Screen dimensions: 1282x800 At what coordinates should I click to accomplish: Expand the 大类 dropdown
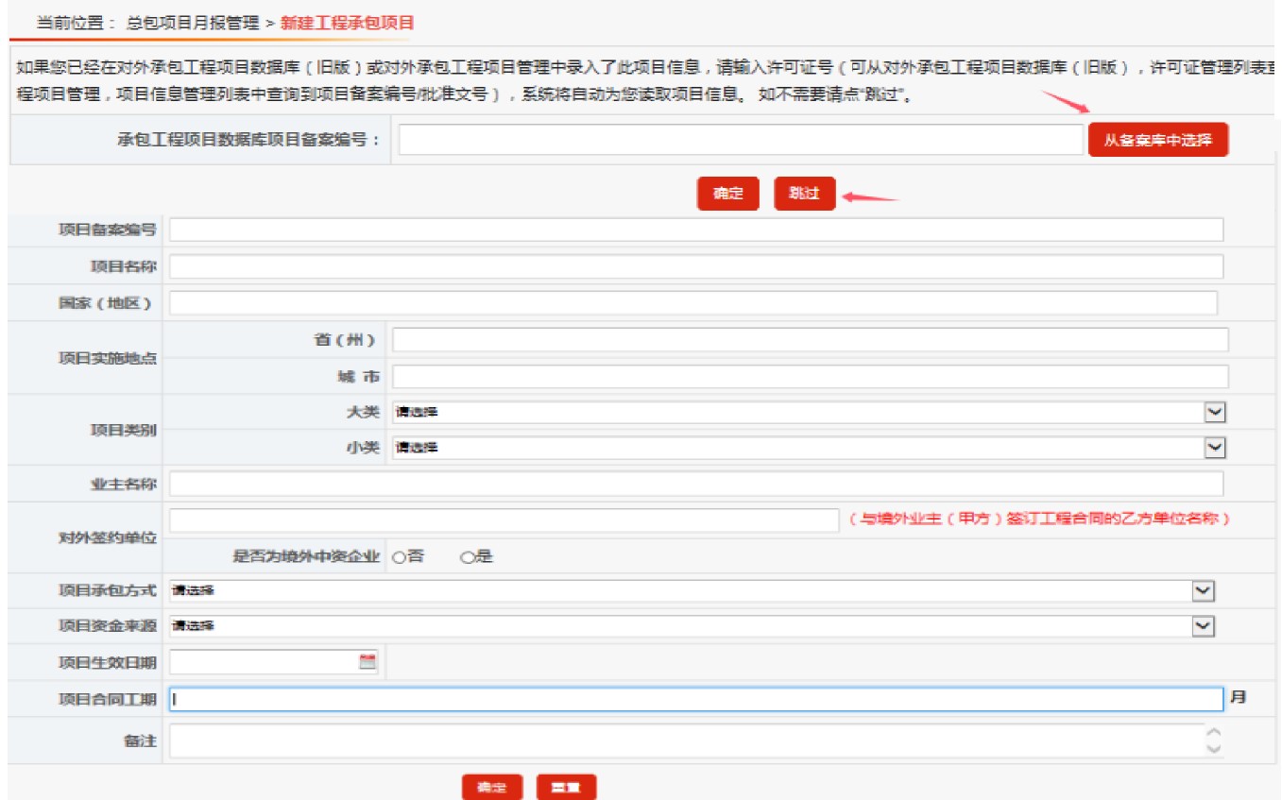click(1215, 412)
